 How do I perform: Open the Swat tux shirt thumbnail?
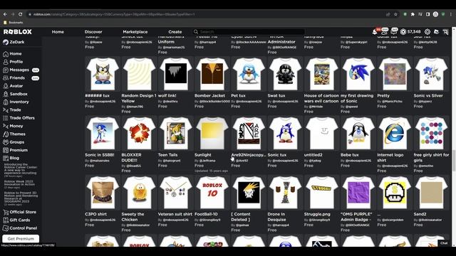coord(285,74)
